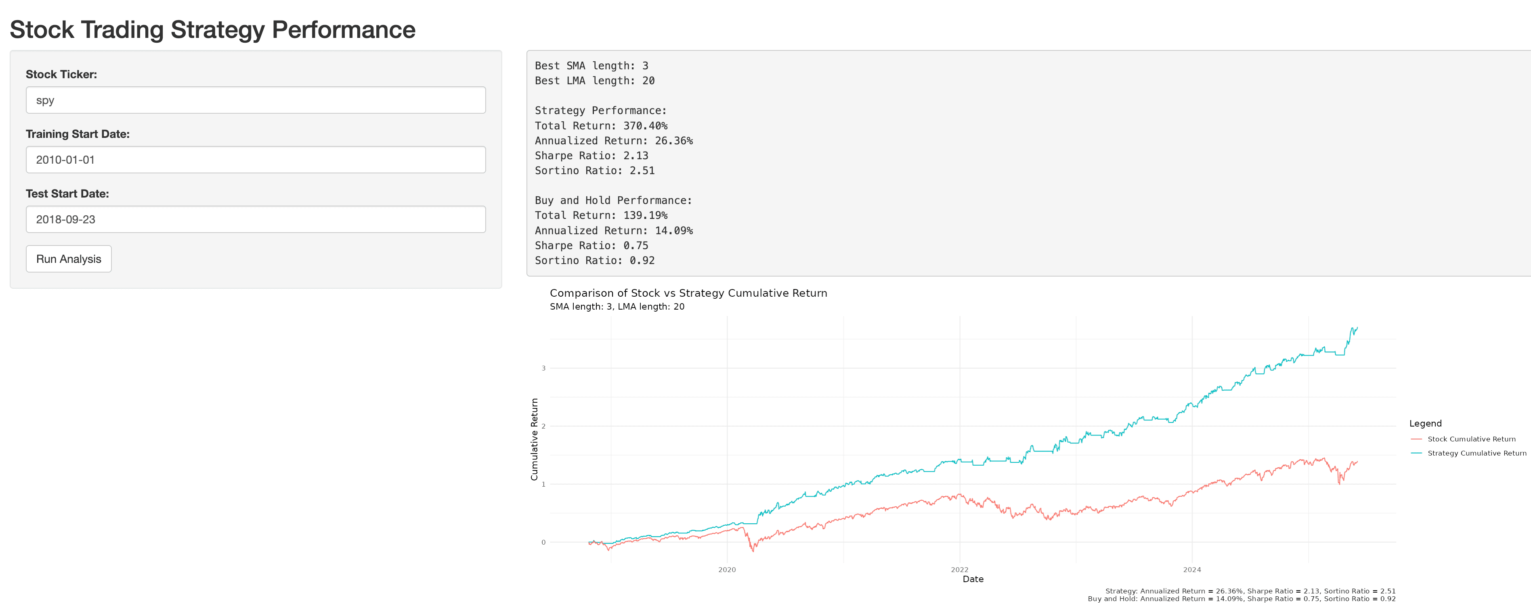Screen dimensions: 1531x616
Task: Click the chart title 'Comparison of Stock vs Strategy Cumulative Return'
Action: coord(688,293)
